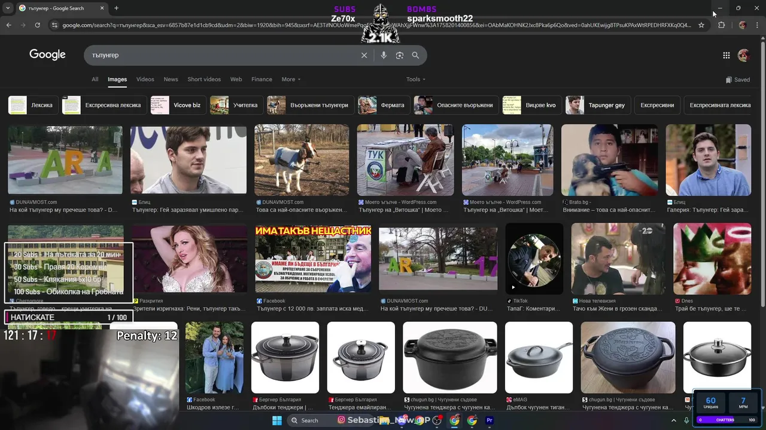Open Saved items link

tap(737, 79)
